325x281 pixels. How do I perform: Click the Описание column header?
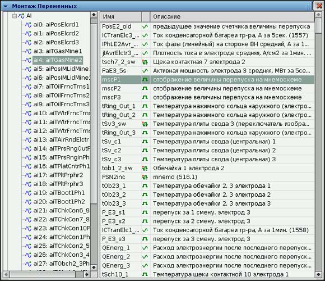click(x=233, y=17)
